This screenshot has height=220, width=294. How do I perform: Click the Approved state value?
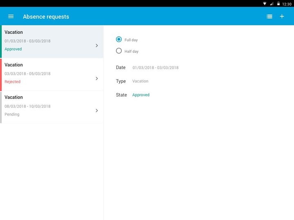[x=141, y=95]
